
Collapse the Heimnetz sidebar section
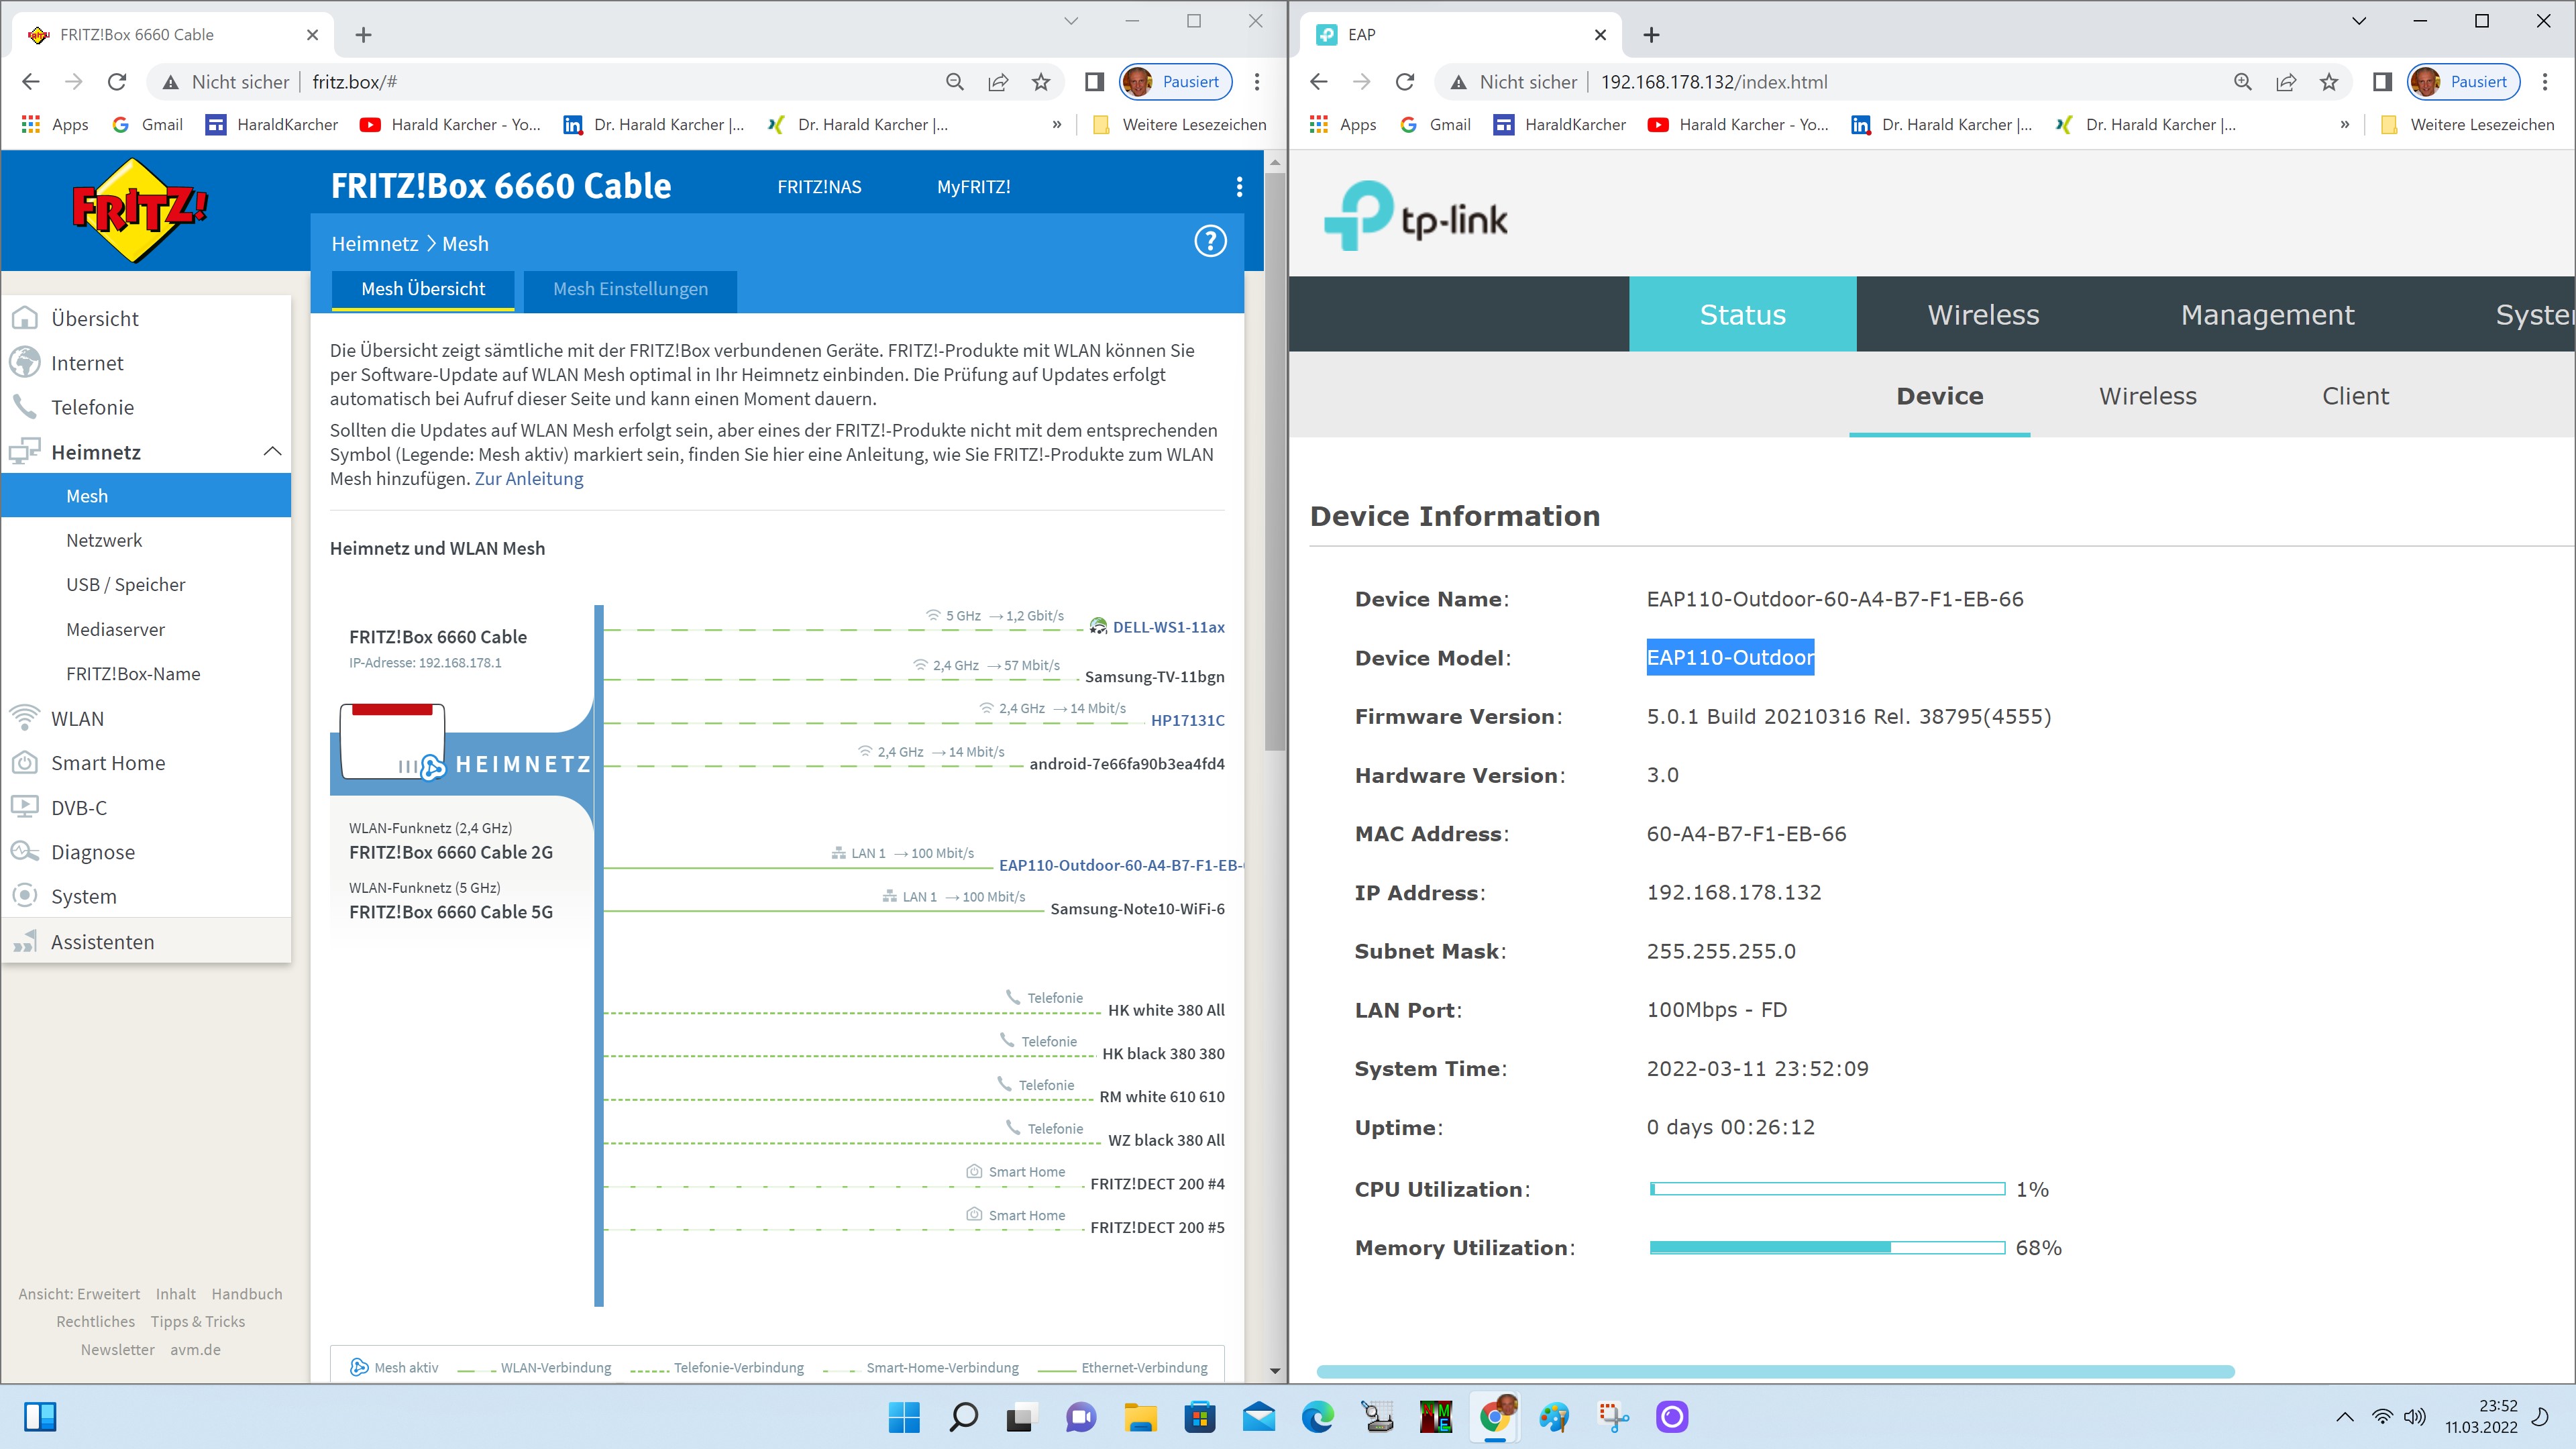(x=272, y=452)
